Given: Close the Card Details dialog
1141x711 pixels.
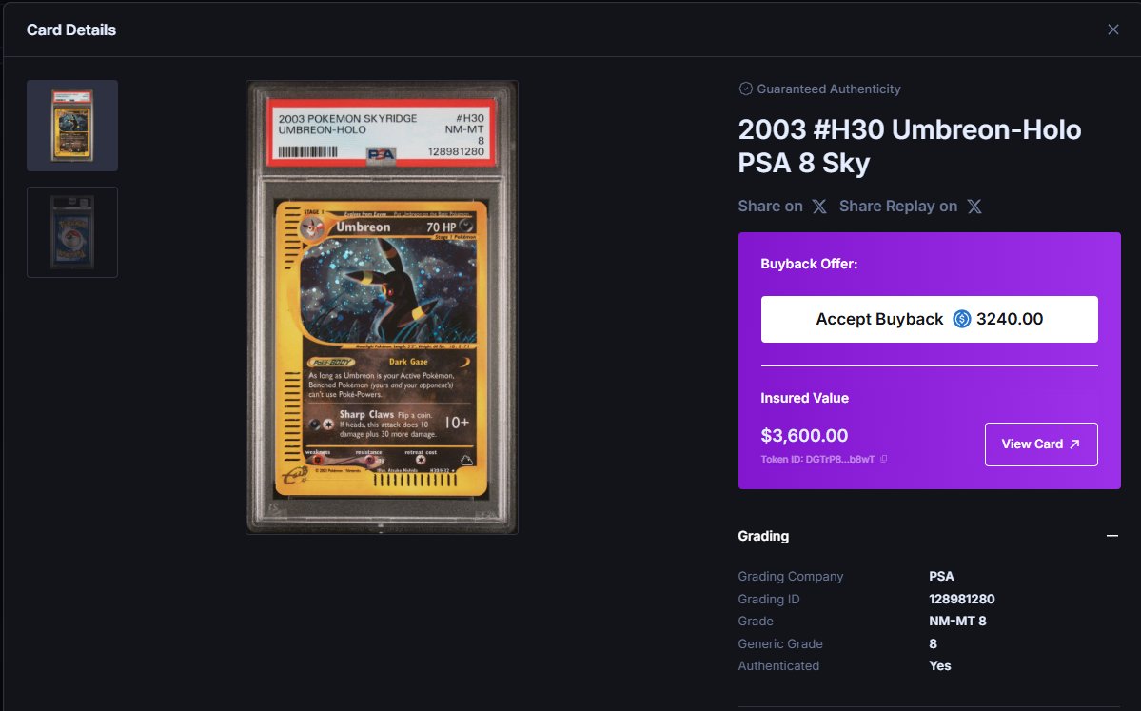Looking at the screenshot, I should (1112, 30).
